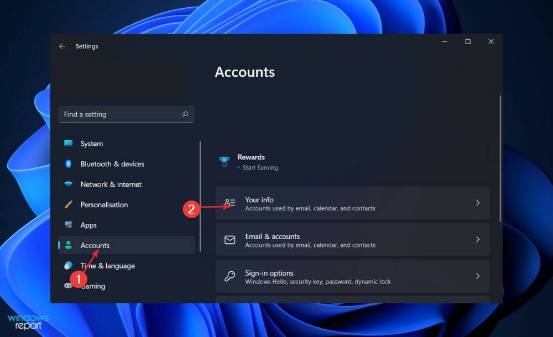Click the Network & internet globe icon
The height and width of the screenshot is (337, 553).
point(69,184)
